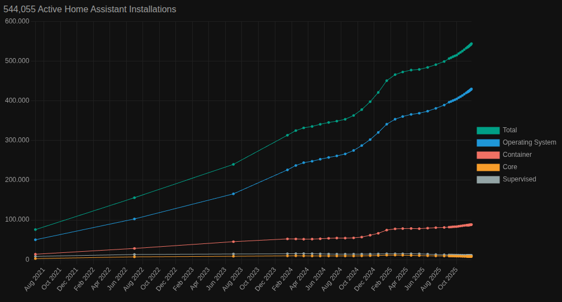Click the red Container legend color box
Viewport: 562px width, 302px height.
(488, 155)
